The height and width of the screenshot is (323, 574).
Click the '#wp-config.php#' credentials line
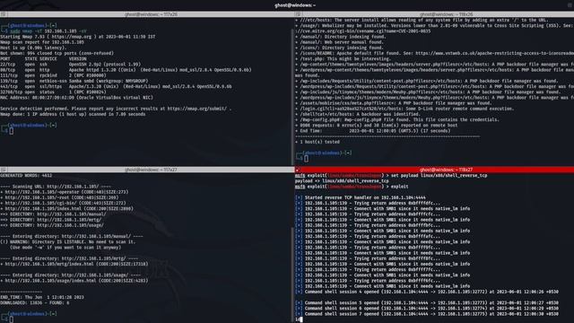coord(397,119)
